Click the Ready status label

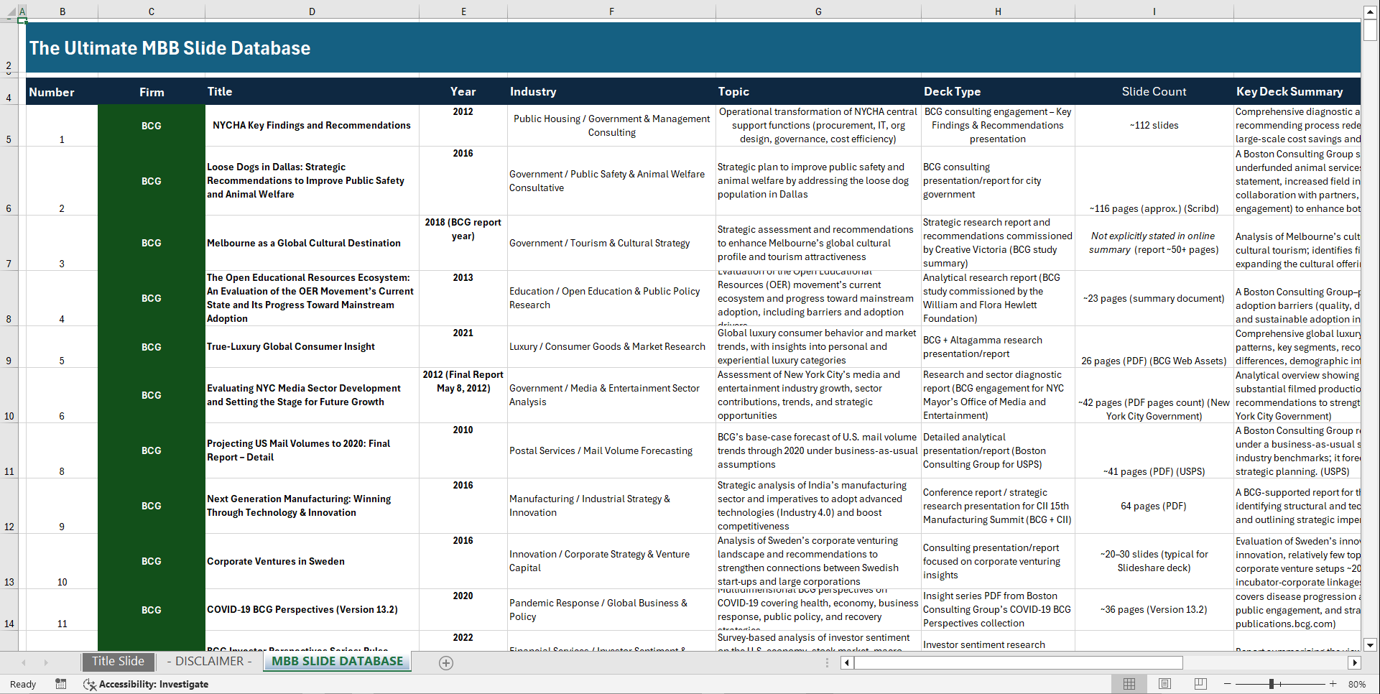pos(22,684)
